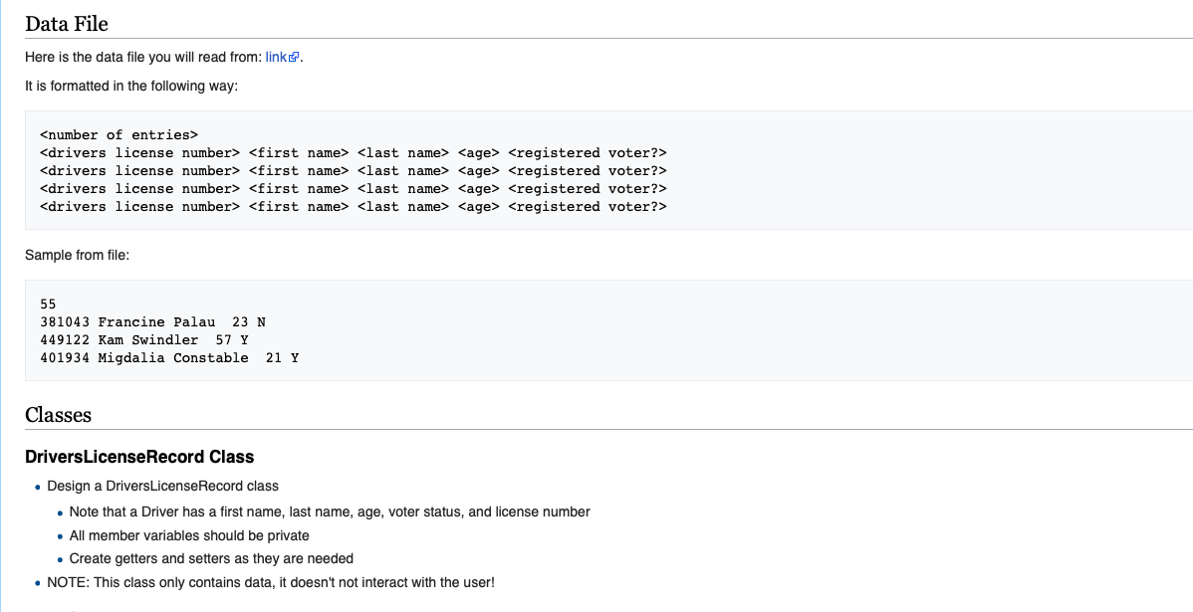Viewport: 1193px width, 612px height.
Task: Click the file format code block
Action: point(353,170)
